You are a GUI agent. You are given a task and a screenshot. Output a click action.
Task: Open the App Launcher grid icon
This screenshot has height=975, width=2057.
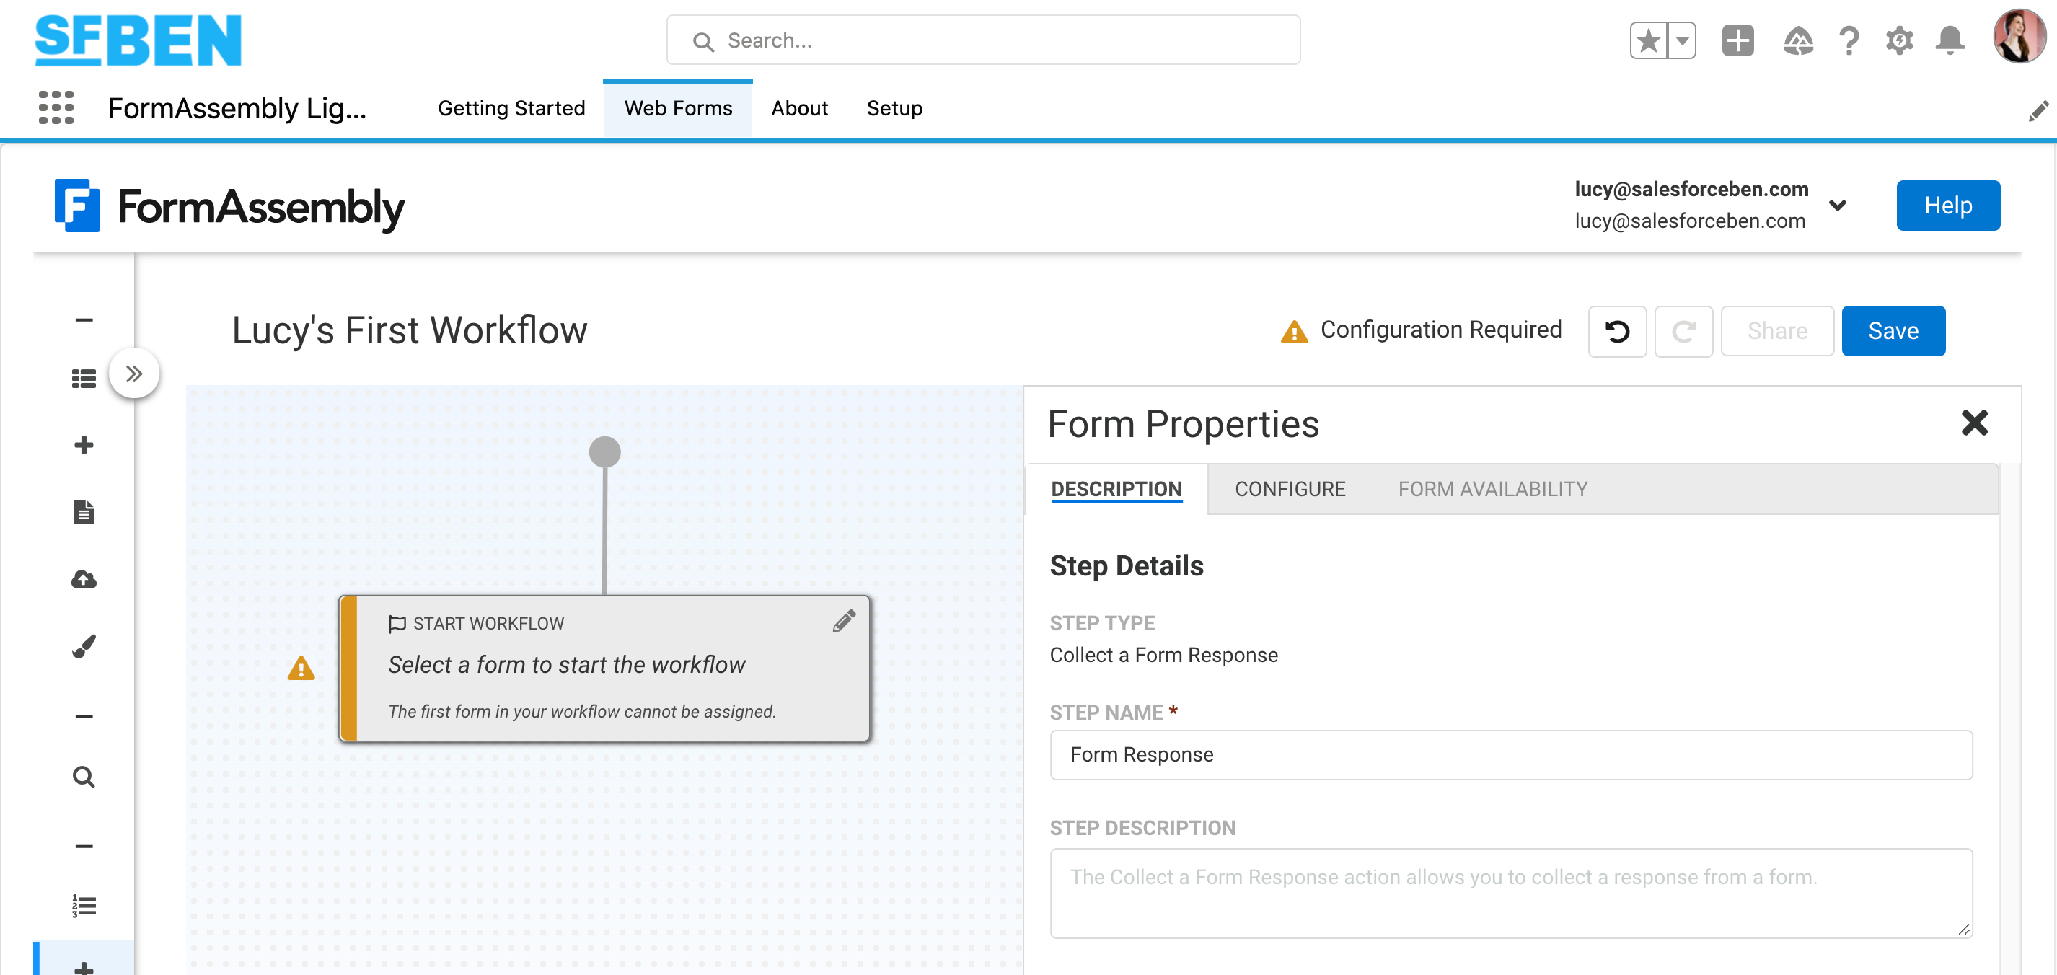pyautogui.click(x=56, y=107)
